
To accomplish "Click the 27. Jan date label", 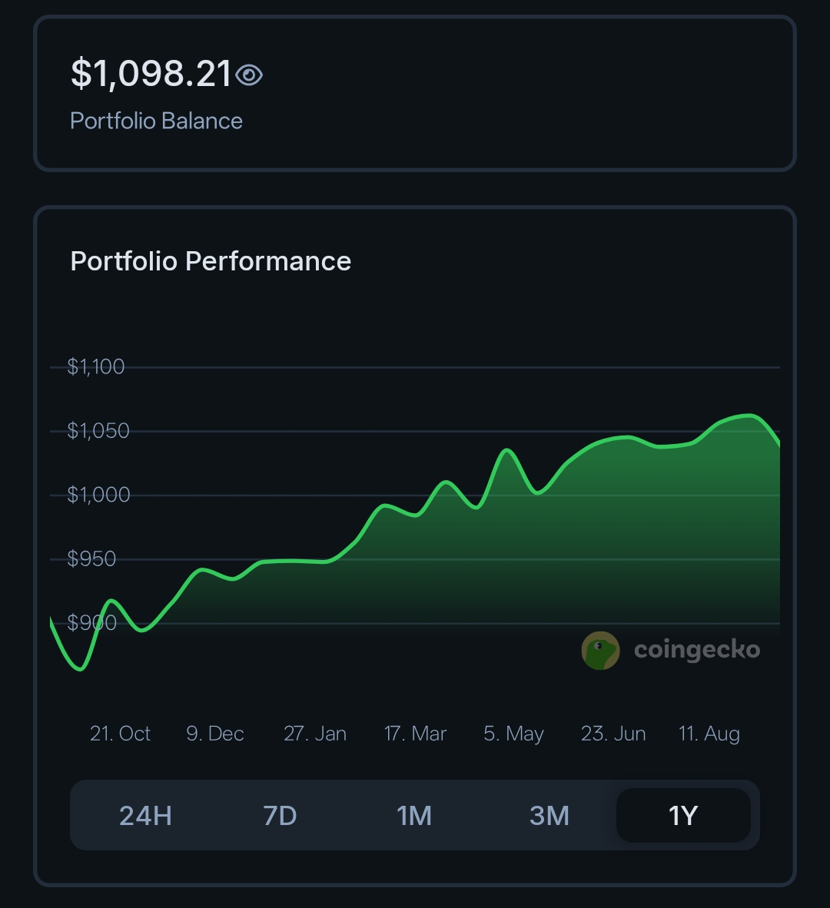I will tap(315, 734).
